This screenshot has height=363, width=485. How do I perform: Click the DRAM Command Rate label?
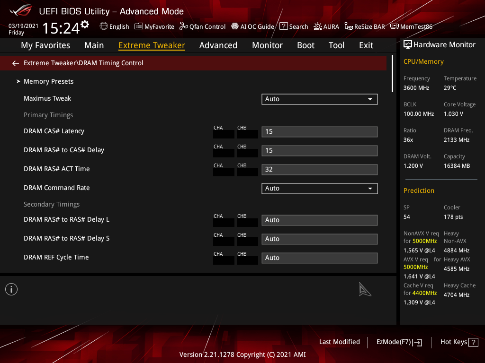tap(57, 188)
